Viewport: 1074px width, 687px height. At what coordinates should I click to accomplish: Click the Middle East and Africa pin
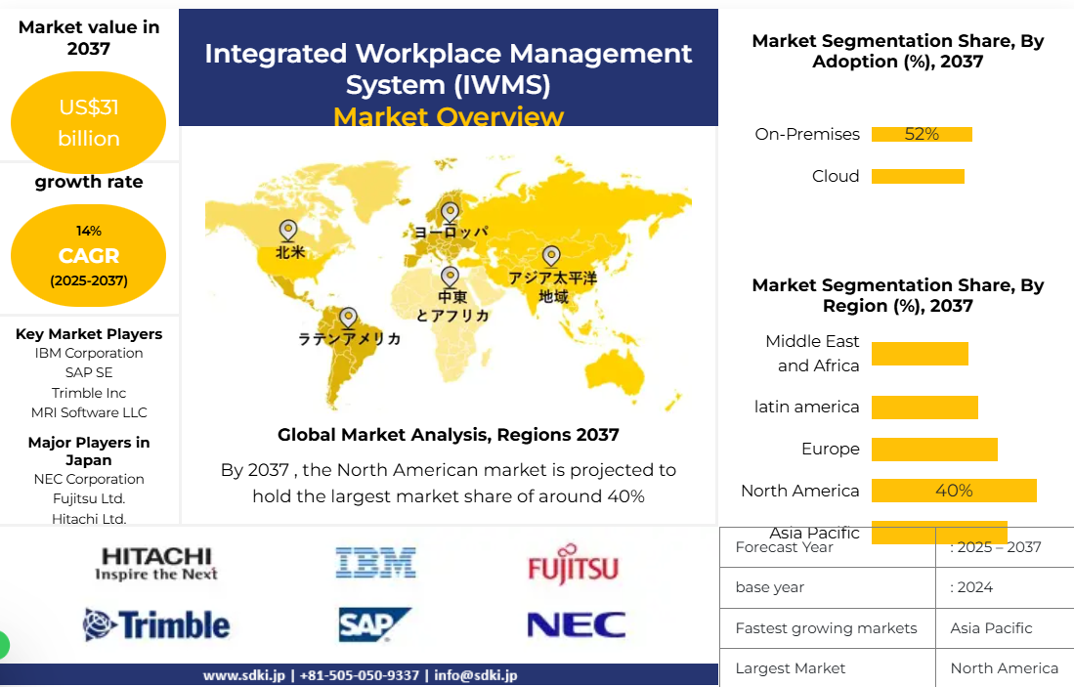[450, 278]
